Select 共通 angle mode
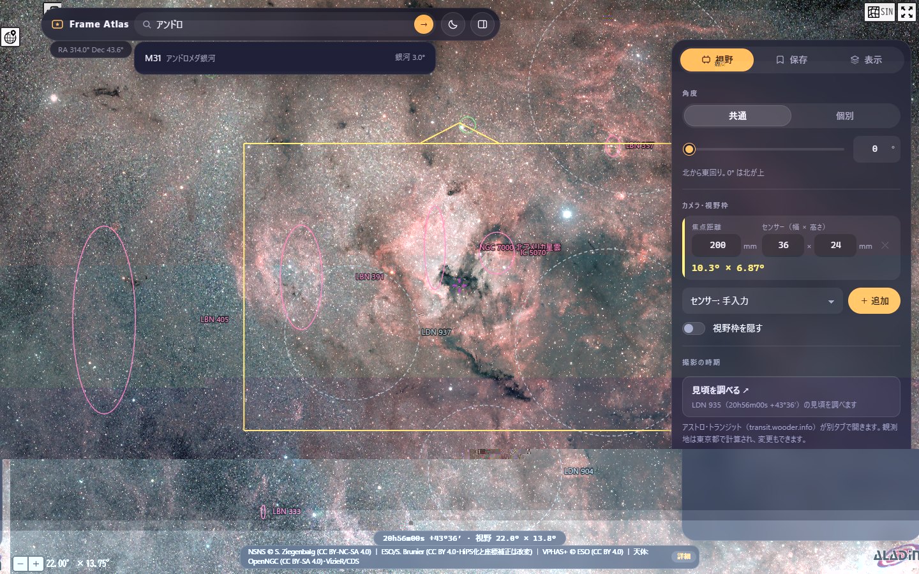919x574 pixels. pos(738,116)
